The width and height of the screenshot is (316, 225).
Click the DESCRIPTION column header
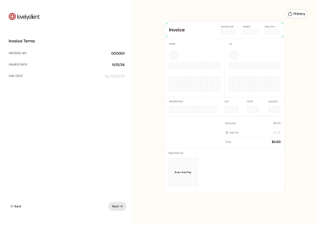(176, 102)
